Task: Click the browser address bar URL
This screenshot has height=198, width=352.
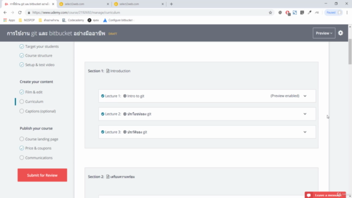Action: tap(76, 13)
